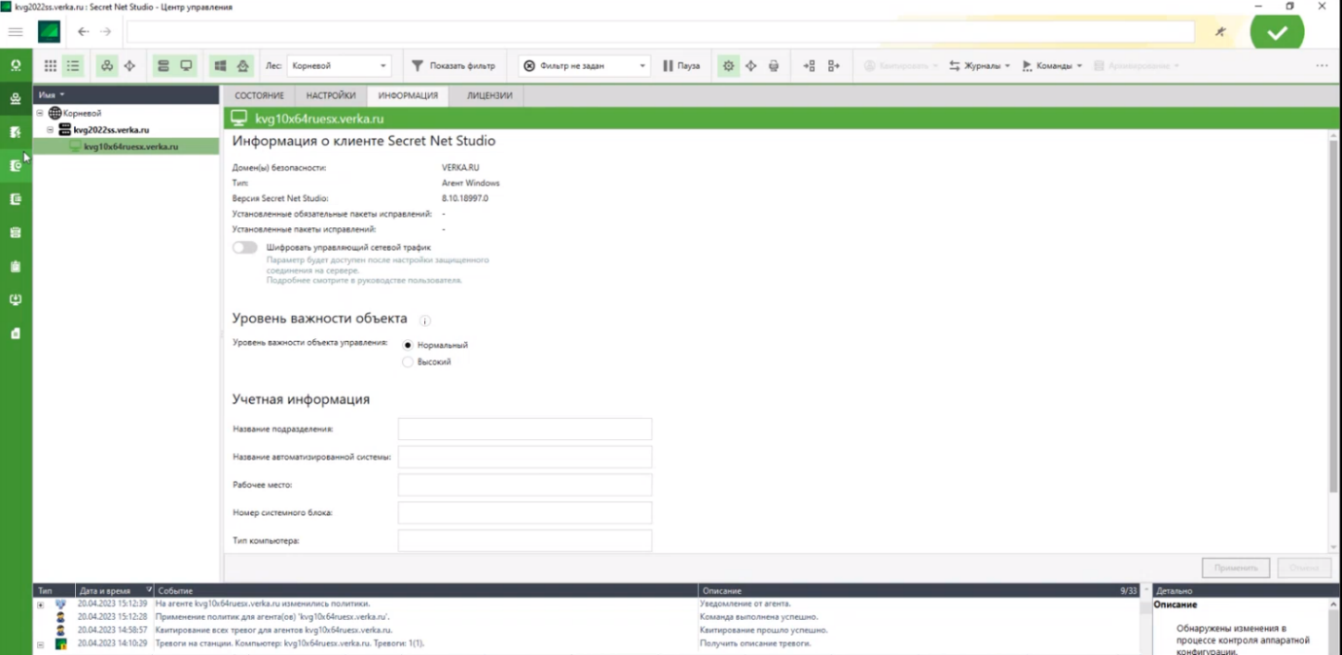The image size is (1342, 655).
Task: Click the pin icon near the address bar
Action: pos(1220,32)
